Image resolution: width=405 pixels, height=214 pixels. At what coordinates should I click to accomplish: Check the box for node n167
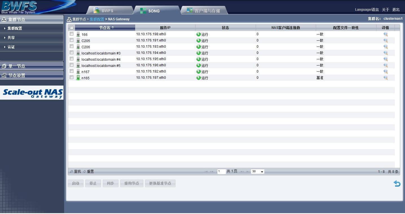tap(72, 71)
